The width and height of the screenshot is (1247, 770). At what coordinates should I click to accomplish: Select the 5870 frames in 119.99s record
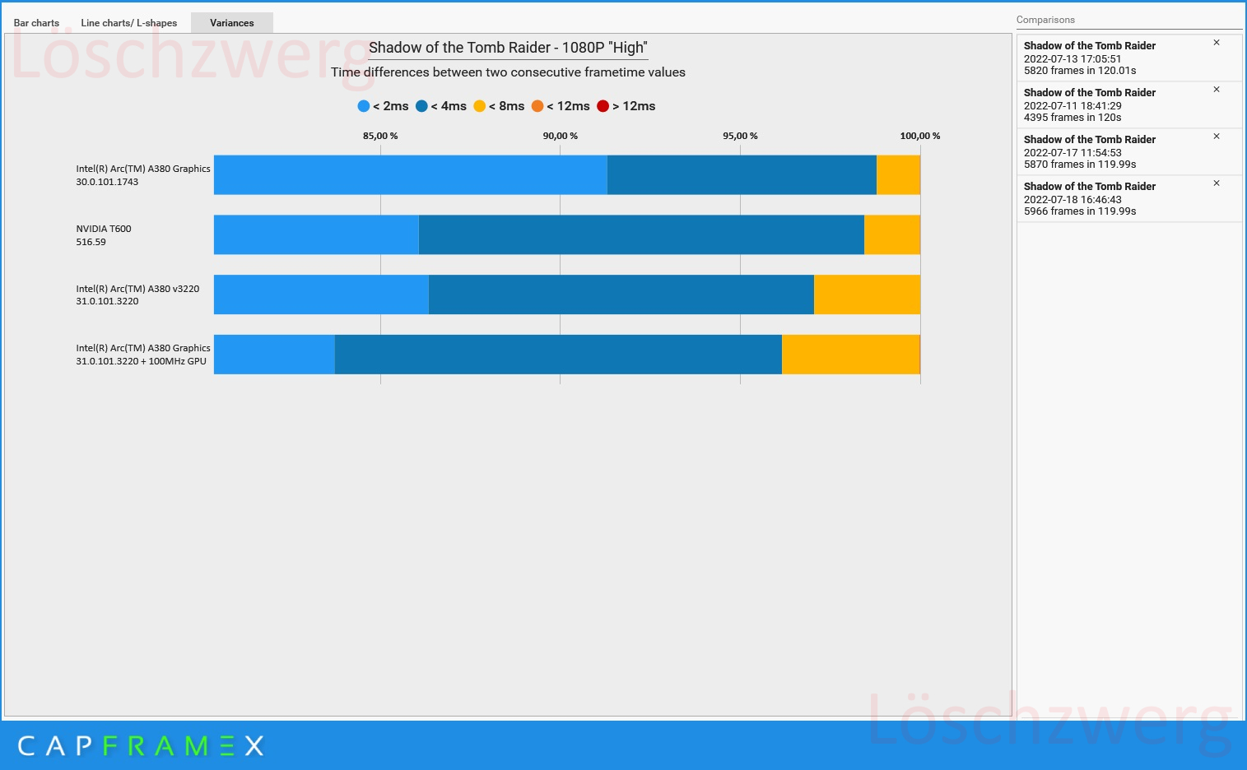pyautogui.click(x=1129, y=151)
